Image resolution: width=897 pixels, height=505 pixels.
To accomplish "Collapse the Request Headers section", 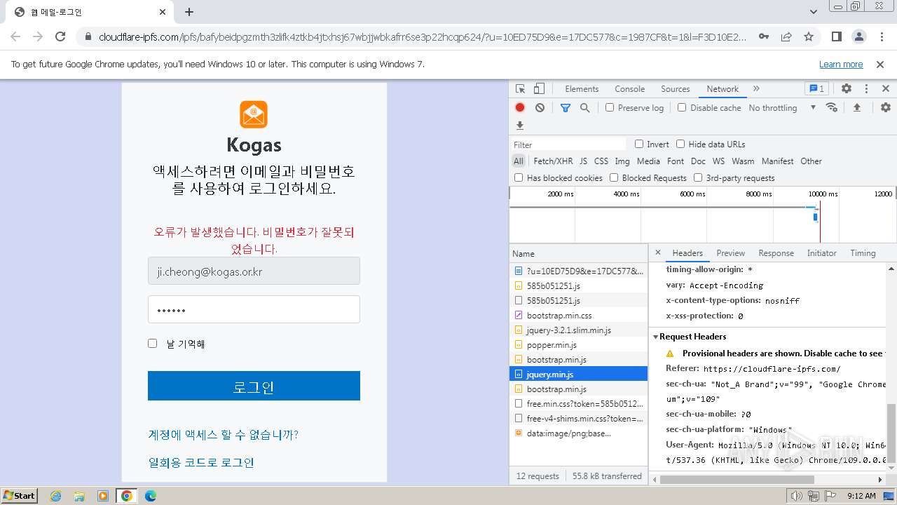I will (656, 337).
